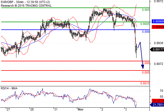Click the black 0.89177 current price marker
Screen dimensions: 164x111
click(x=157, y=49)
